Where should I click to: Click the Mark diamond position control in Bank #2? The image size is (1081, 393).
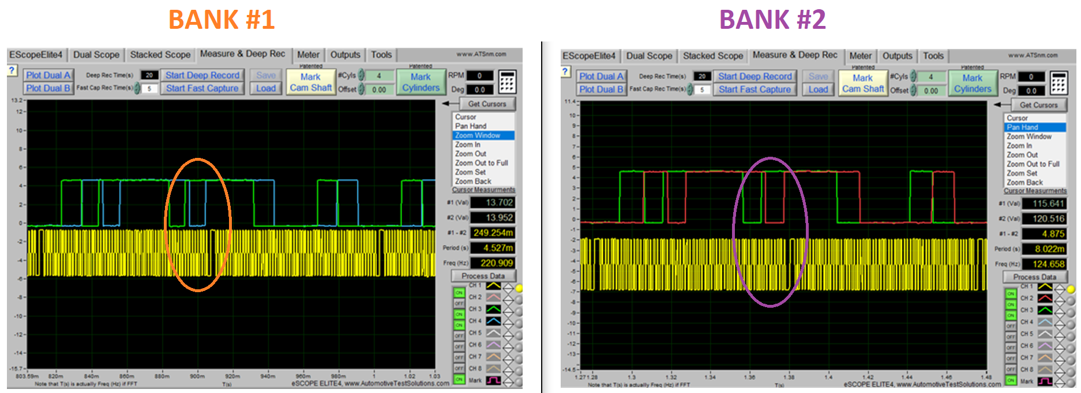(1060, 383)
